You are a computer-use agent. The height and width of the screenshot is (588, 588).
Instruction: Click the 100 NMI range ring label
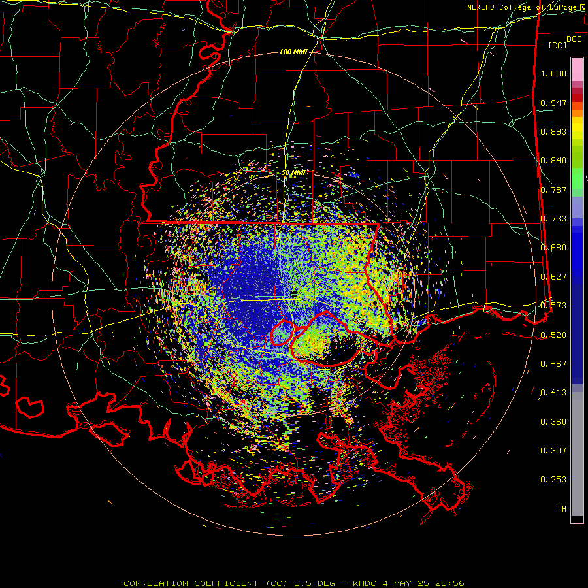tap(293, 52)
